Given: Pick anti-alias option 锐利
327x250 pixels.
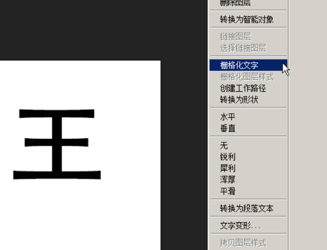Looking at the screenshot, I should (x=248, y=157).
